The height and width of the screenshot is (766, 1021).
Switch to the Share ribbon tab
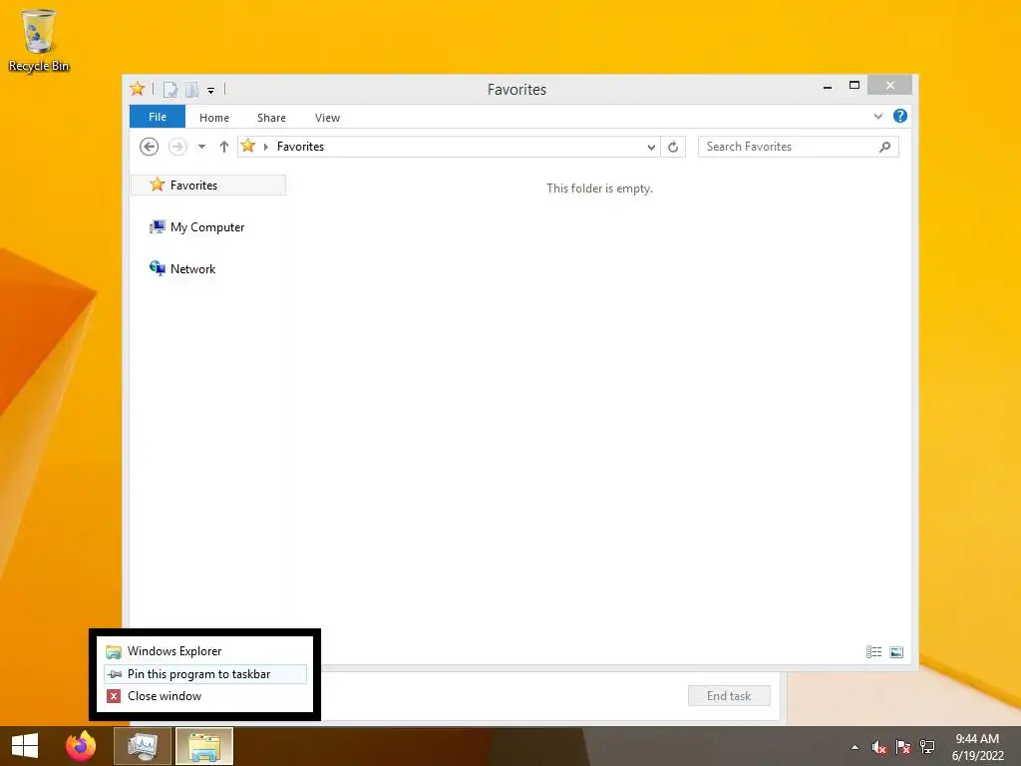pos(271,118)
